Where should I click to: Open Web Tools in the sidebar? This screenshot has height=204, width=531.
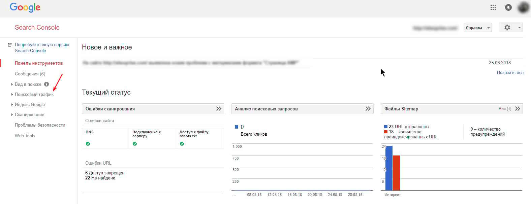(x=25, y=136)
